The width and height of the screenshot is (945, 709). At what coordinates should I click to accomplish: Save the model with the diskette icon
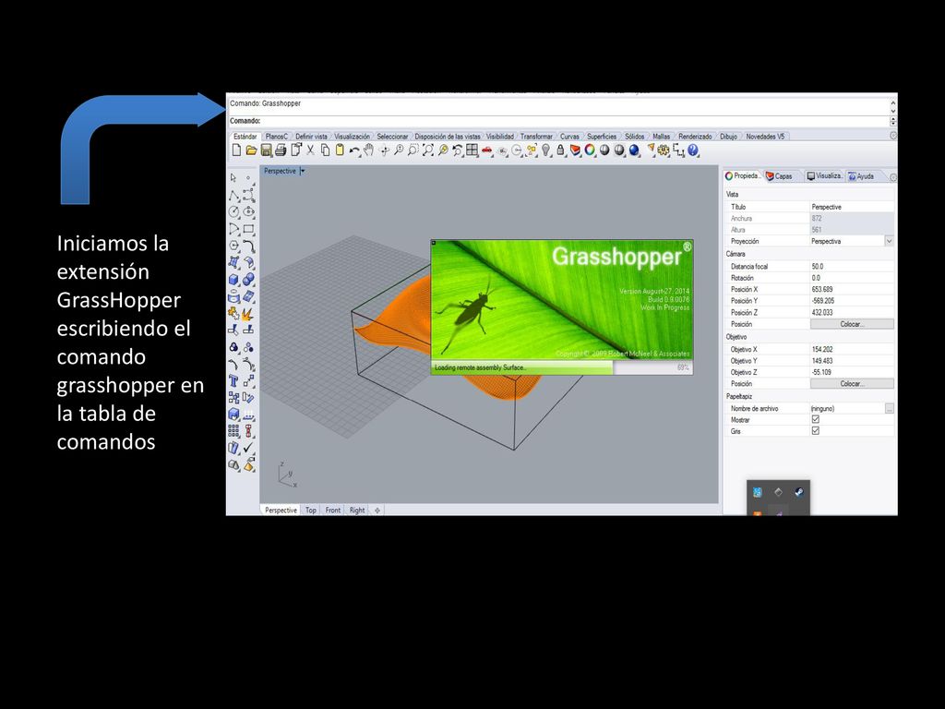click(x=267, y=150)
